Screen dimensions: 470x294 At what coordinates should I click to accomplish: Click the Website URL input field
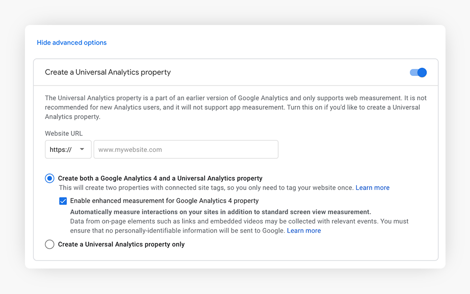click(x=186, y=149)
